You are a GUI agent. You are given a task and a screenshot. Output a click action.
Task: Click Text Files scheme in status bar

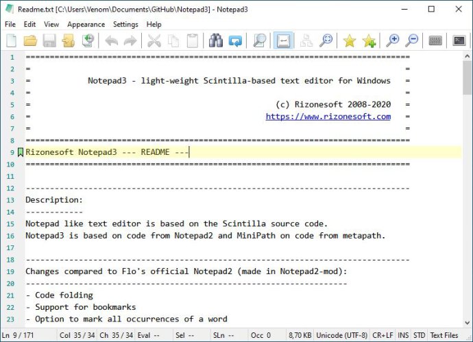click(444, 335)
